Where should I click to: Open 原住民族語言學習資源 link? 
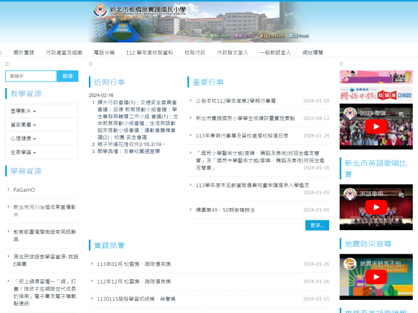(46, 260)
